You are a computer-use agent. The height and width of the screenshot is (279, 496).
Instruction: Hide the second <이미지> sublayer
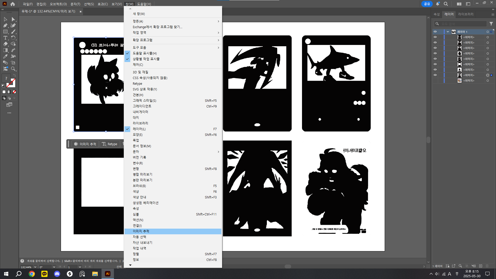pyautogui.click(x=435, y=43)
